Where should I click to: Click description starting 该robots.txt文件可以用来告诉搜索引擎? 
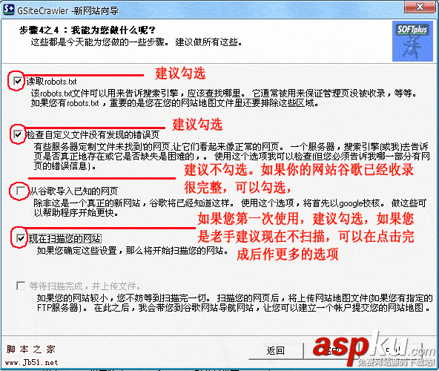click(224, 98)
